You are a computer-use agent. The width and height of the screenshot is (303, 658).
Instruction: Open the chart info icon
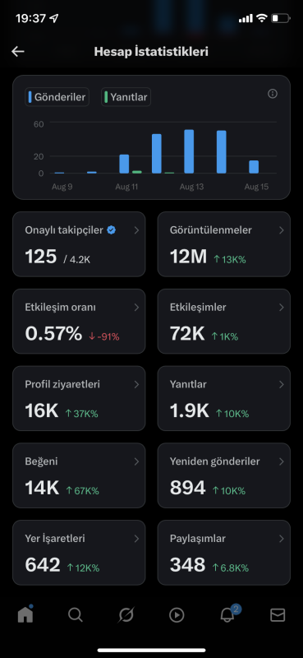273,94
